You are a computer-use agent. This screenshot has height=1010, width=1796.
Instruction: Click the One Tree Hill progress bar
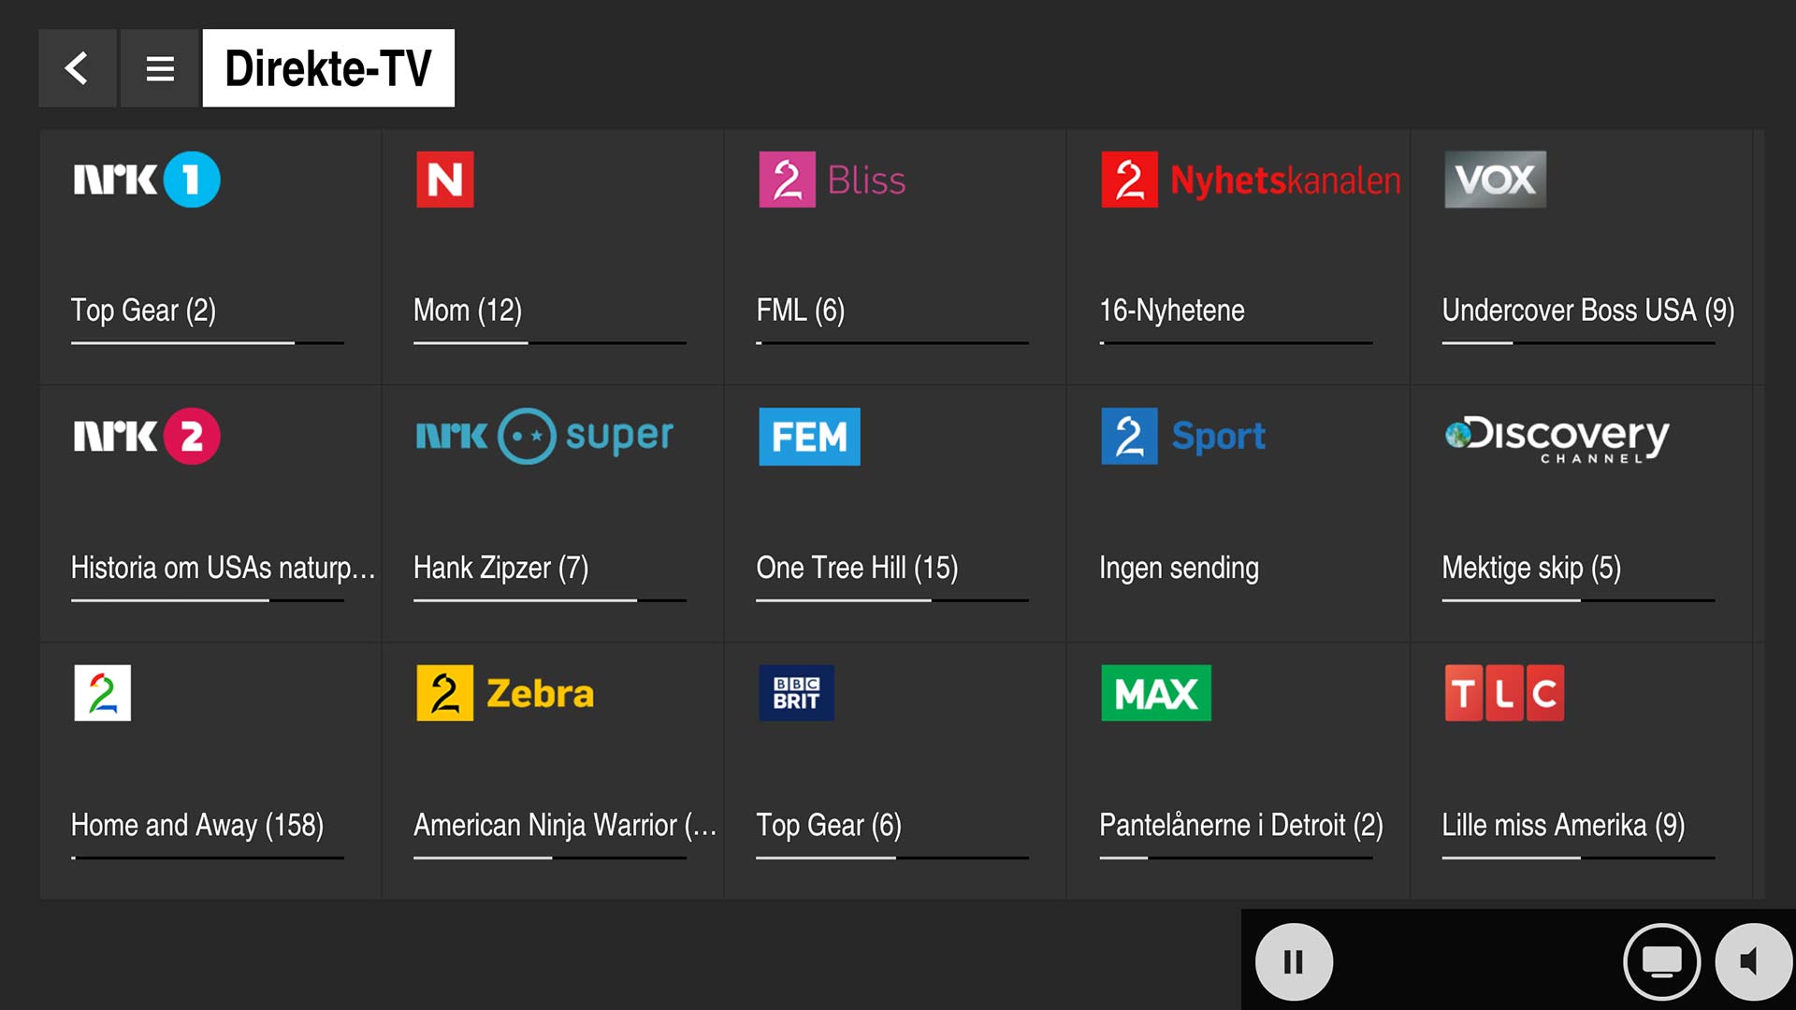point(892,600)
